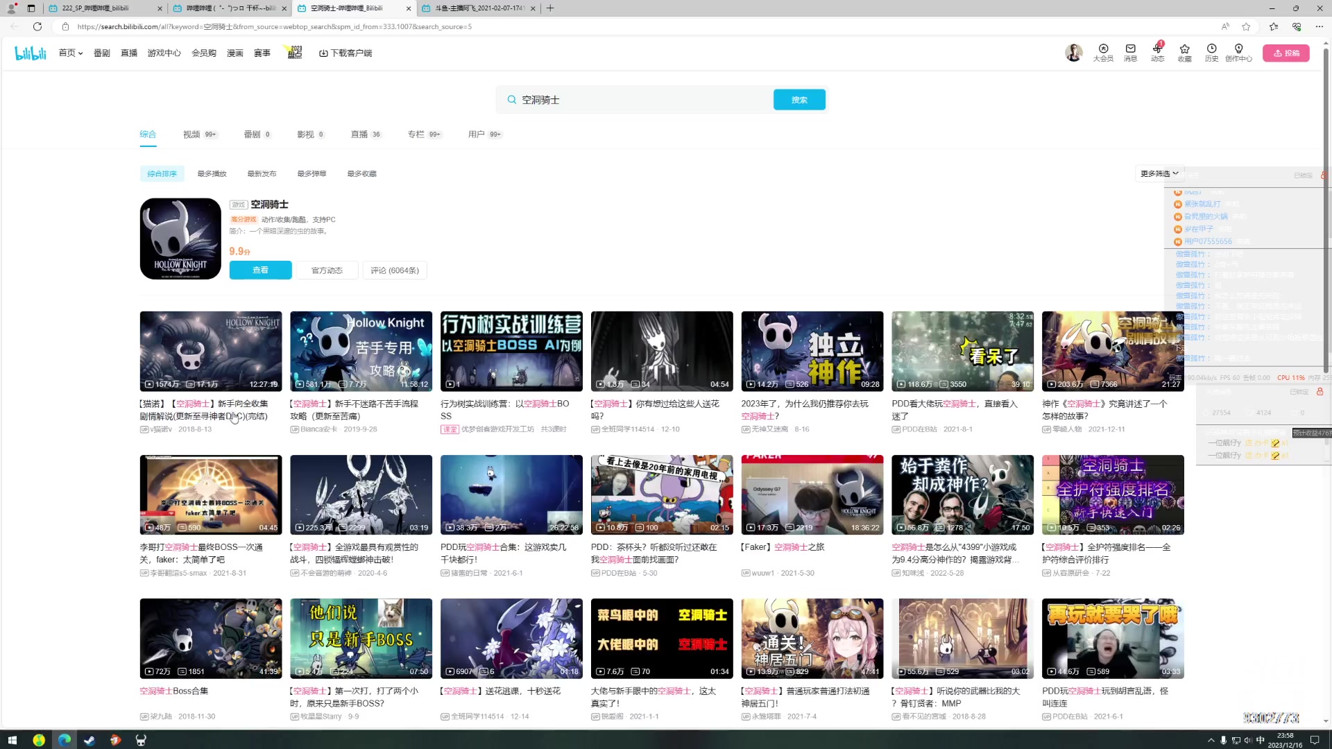Open 【Faker】空洞骑士之旅 video title
This screenshot has height=749, width=1332.
click(x=783, y=547)
